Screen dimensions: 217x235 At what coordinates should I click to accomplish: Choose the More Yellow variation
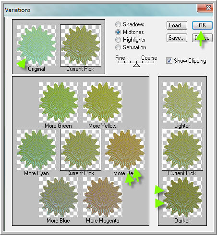pos(103,102)
